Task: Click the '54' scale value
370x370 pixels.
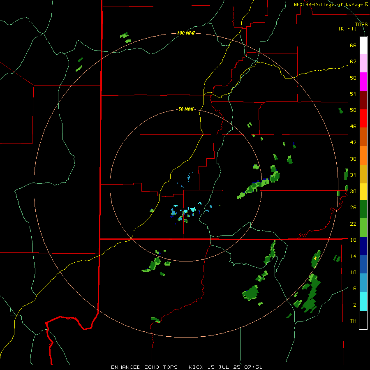Action: tap(353, 94)
